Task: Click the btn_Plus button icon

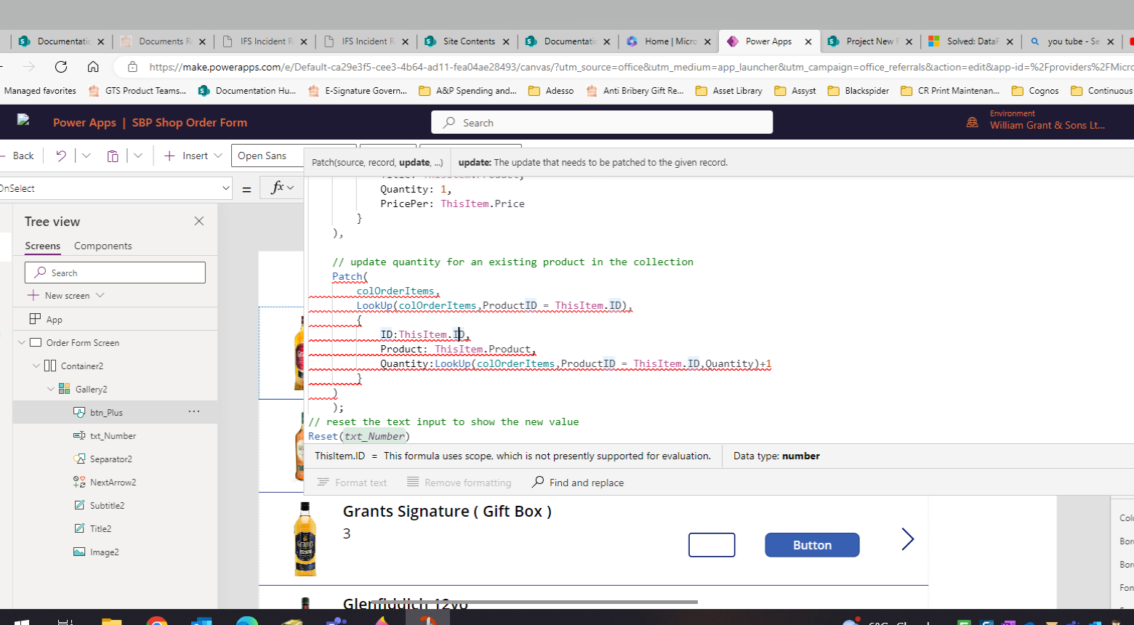Action: tap(79, 412)
